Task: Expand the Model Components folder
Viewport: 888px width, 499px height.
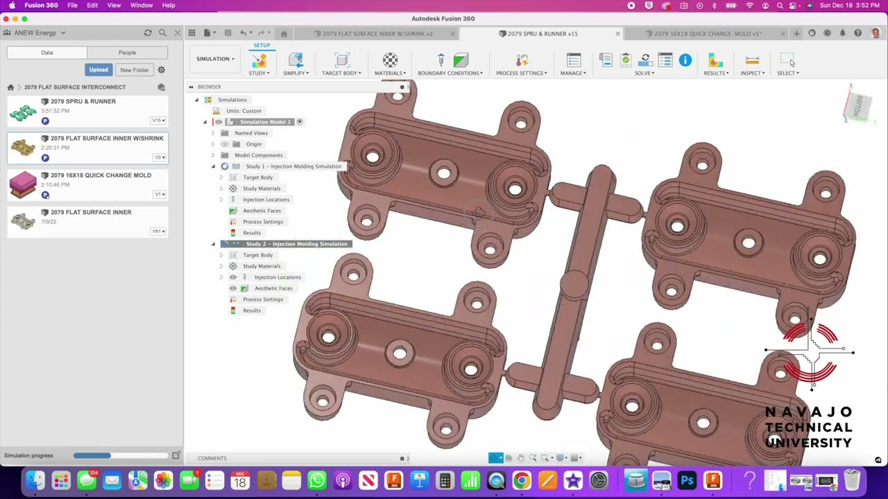Action: click(x=213, y=155)
